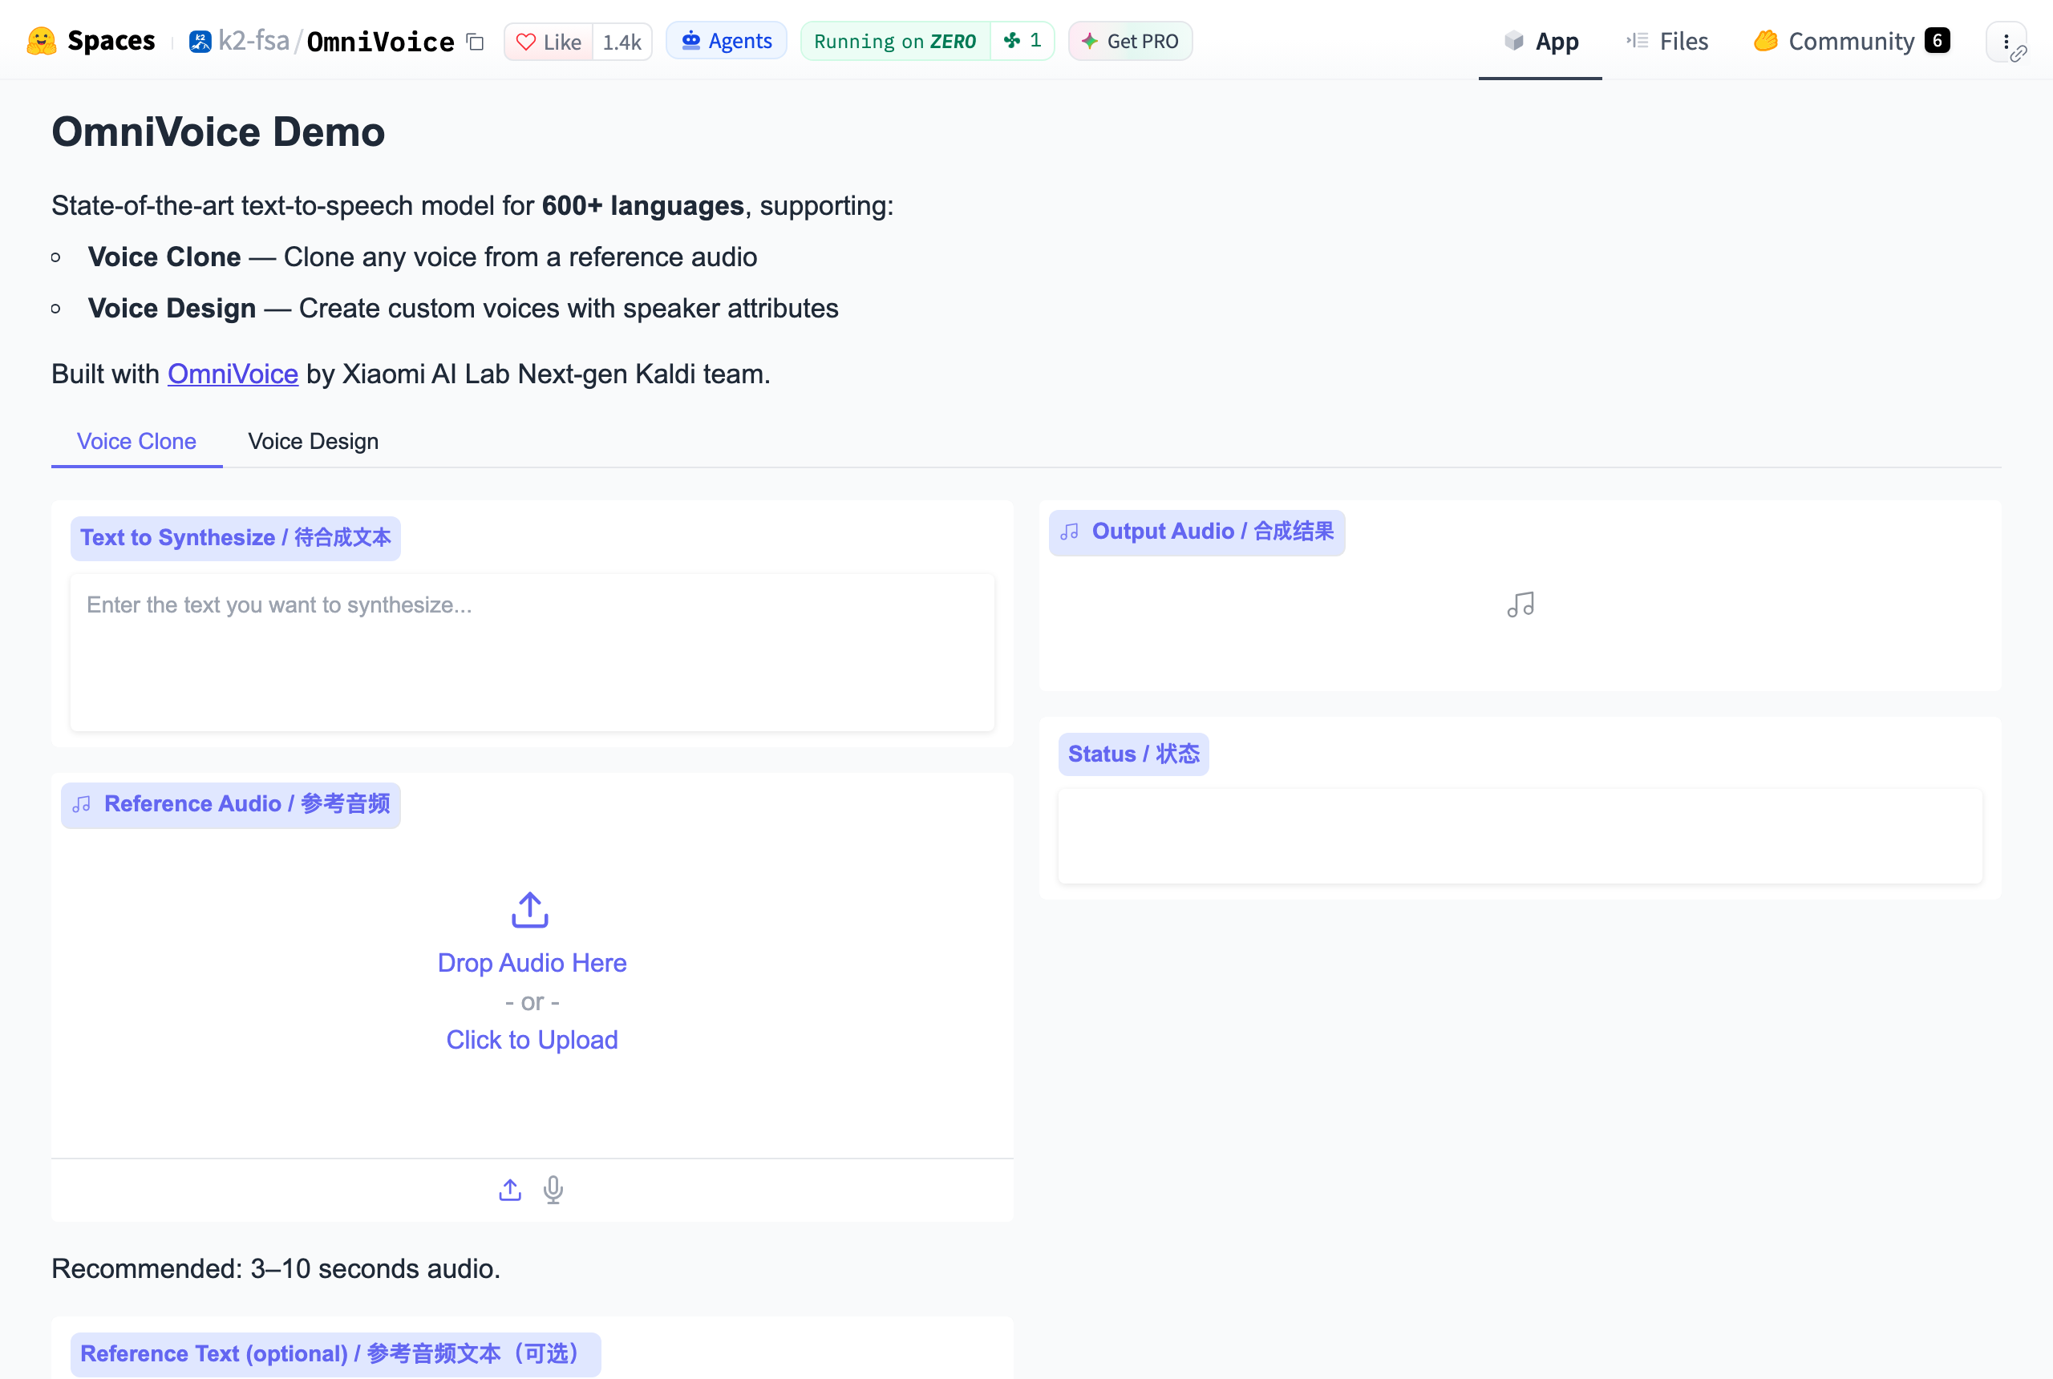The height and width of the screenshot is (1379, 2053).
Task: Click the Reference Audio label music icon
Action: (82, 805)
